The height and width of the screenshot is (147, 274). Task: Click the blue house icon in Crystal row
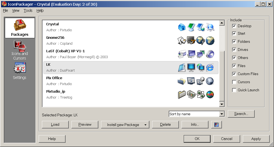tap(182, 27)
